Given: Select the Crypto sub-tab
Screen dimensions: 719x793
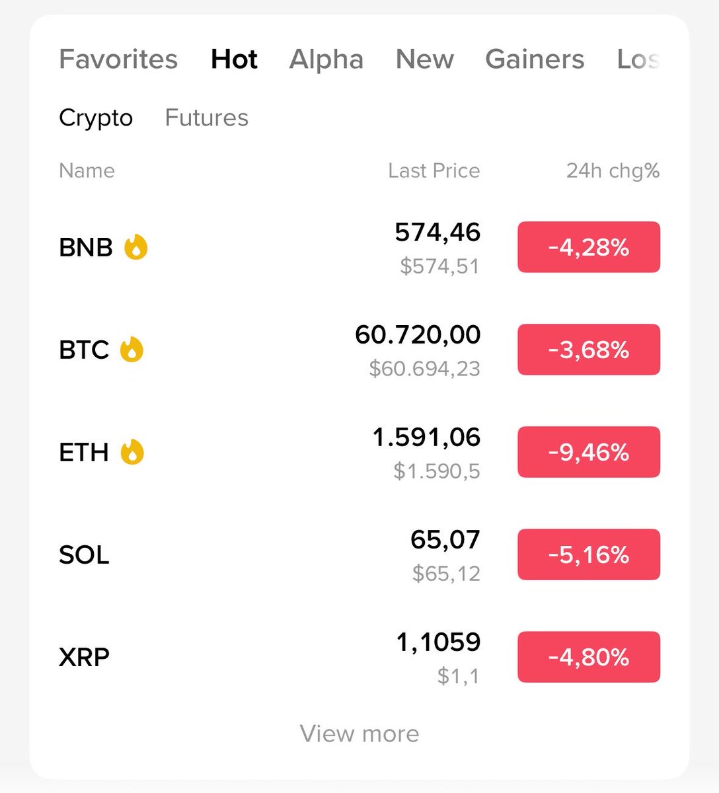Looking at the screenshot, I should [x=96, y=118].
